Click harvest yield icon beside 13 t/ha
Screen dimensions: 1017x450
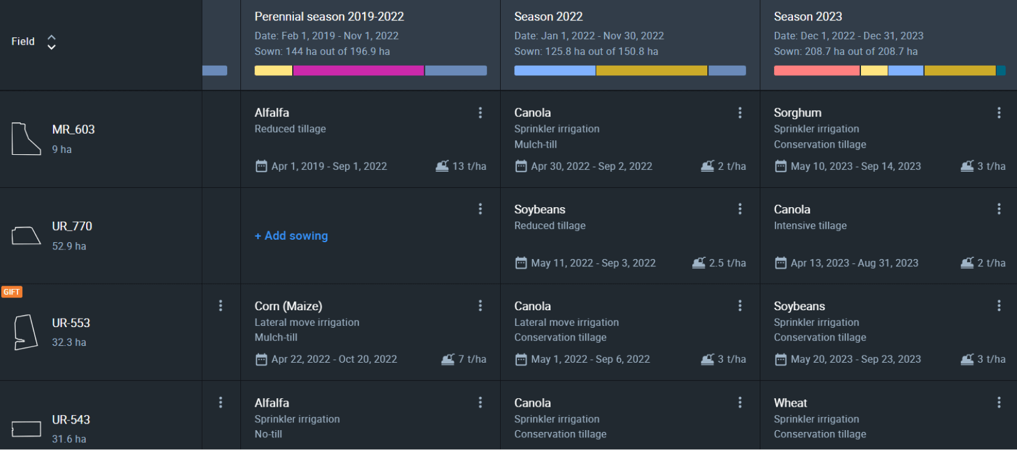pos(442,166)
